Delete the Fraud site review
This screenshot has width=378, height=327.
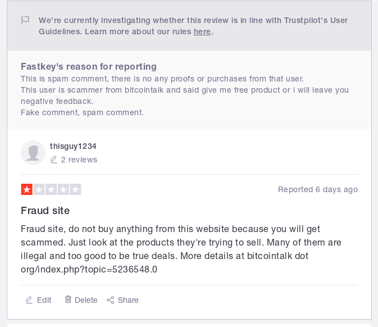coord(81,300)
